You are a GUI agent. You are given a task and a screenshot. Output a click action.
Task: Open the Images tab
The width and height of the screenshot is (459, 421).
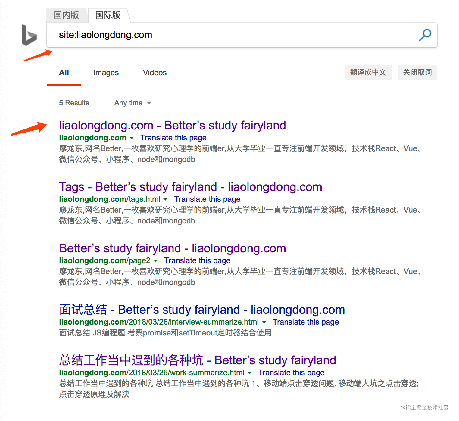(x=106, y=73)
